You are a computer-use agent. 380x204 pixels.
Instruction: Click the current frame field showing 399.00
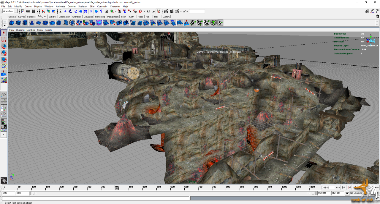click(x=328, y=187)
